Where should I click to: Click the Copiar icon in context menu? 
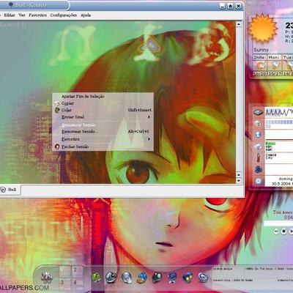(x=57, y=103)
